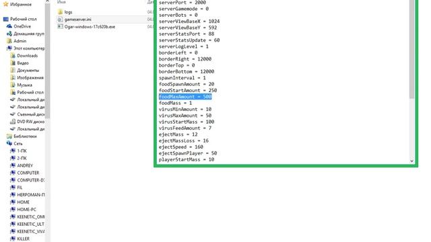Click the Notepad scrollbar down arrow
This screenshot has width=431, height=242.
pos(411,161)
